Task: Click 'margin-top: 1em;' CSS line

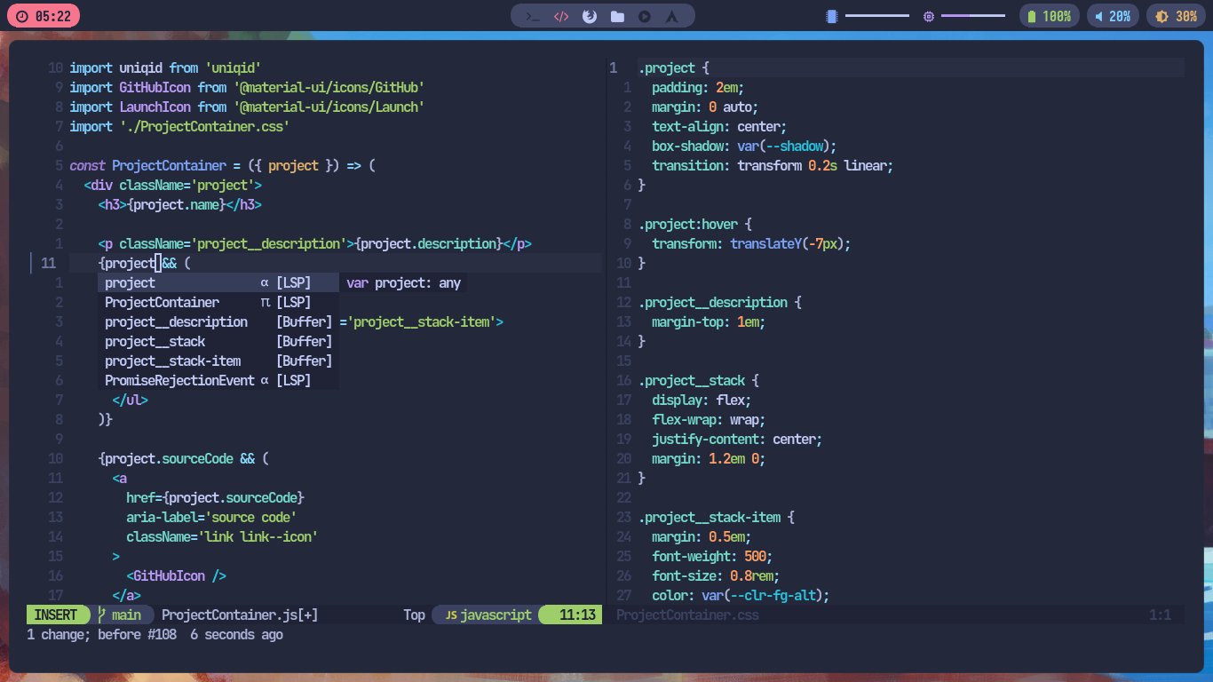Action: coord(709,321)
